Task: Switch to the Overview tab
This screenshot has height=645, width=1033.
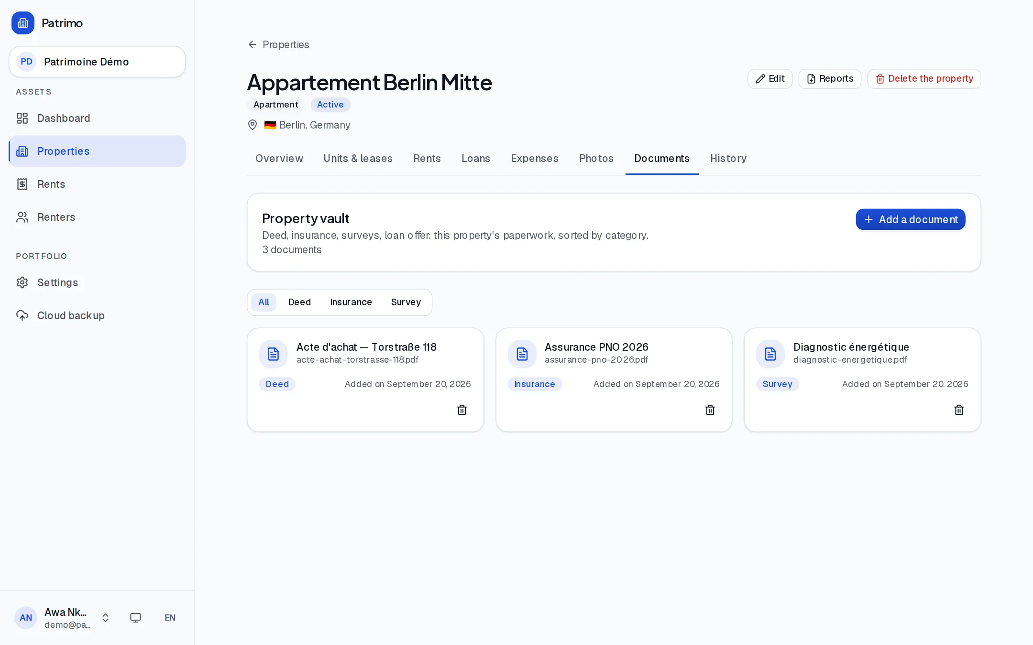Action: 279,159
